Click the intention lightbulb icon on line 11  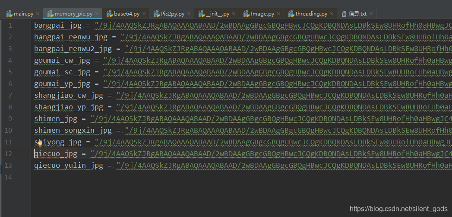[x=40, y=143]
